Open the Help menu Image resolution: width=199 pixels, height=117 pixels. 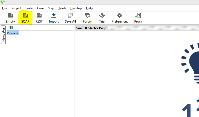(x=89, y=8)
